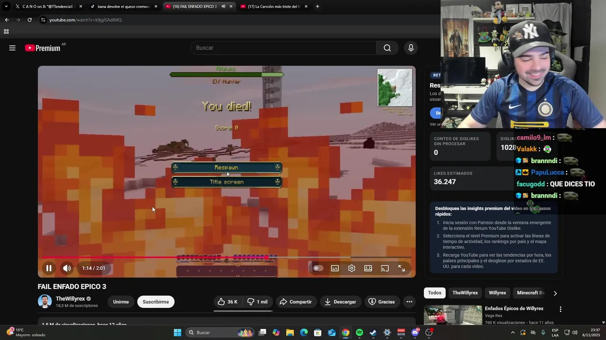
Task: Open options for Enfados Épicos de Willyrex
Action: (561, 309)
